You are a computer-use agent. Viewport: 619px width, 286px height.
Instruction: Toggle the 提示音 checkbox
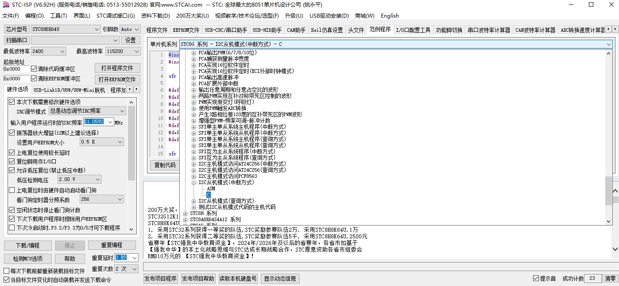pyautogui.click(x=536, y=278)
